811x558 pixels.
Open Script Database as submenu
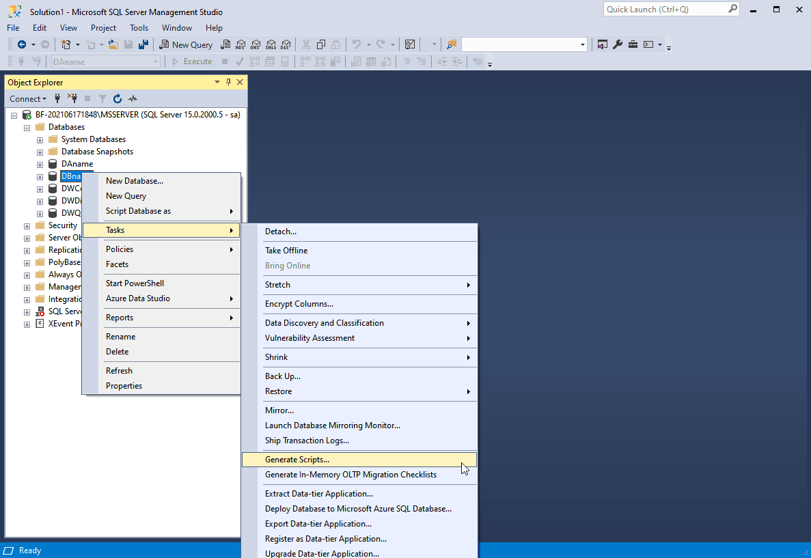[x=161, y=211]
